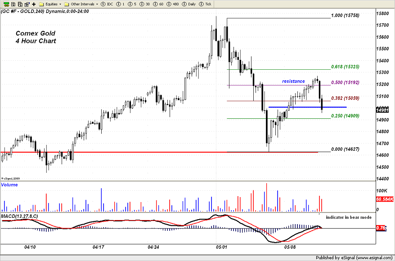This screenshot has height=261, width=395.
Task: Click the 100K volume axis label
Action: tap(382, 190)
